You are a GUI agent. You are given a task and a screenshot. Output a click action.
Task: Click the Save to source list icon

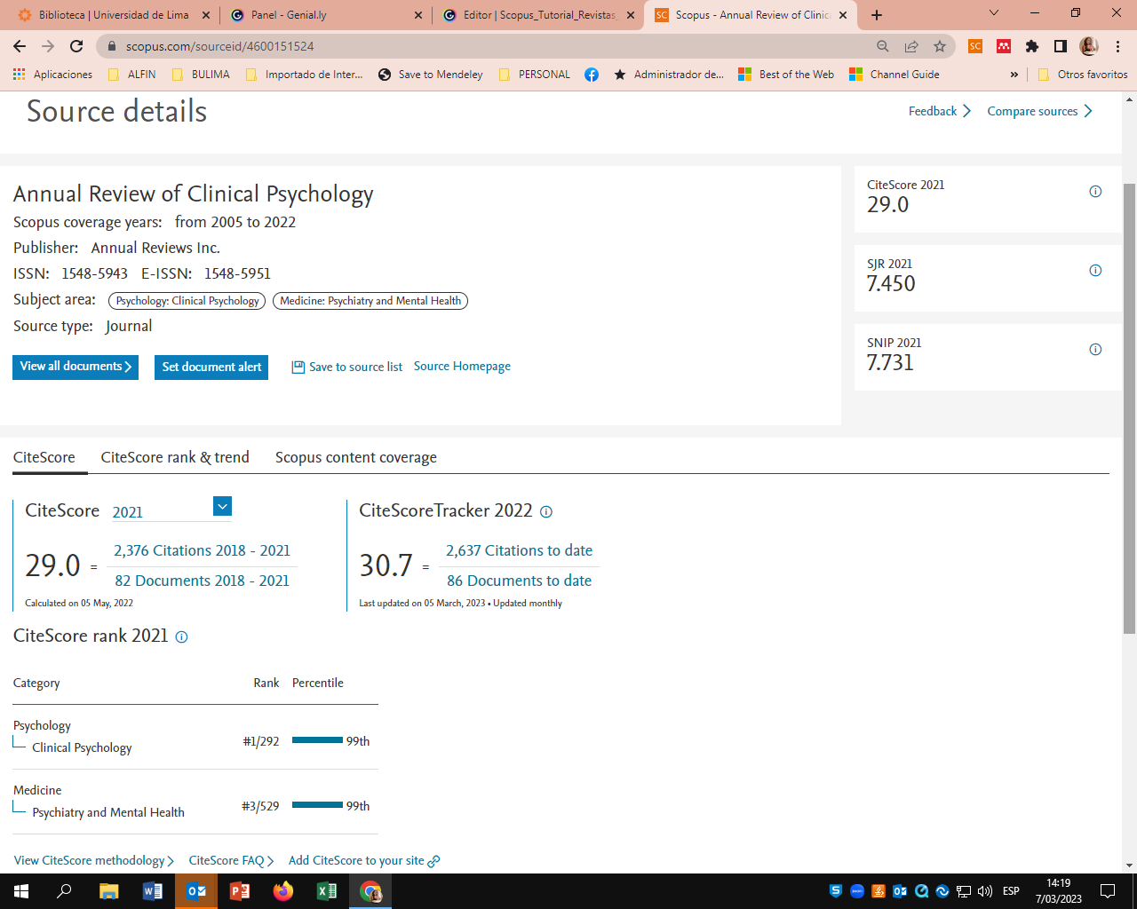point(298,366)
